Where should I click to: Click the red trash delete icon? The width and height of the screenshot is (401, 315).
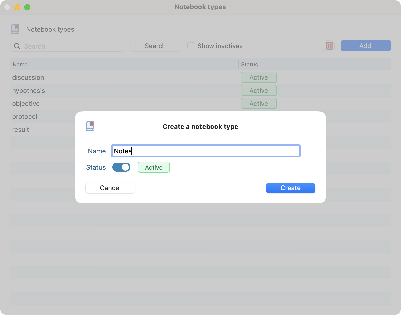[x=329, y=46]
